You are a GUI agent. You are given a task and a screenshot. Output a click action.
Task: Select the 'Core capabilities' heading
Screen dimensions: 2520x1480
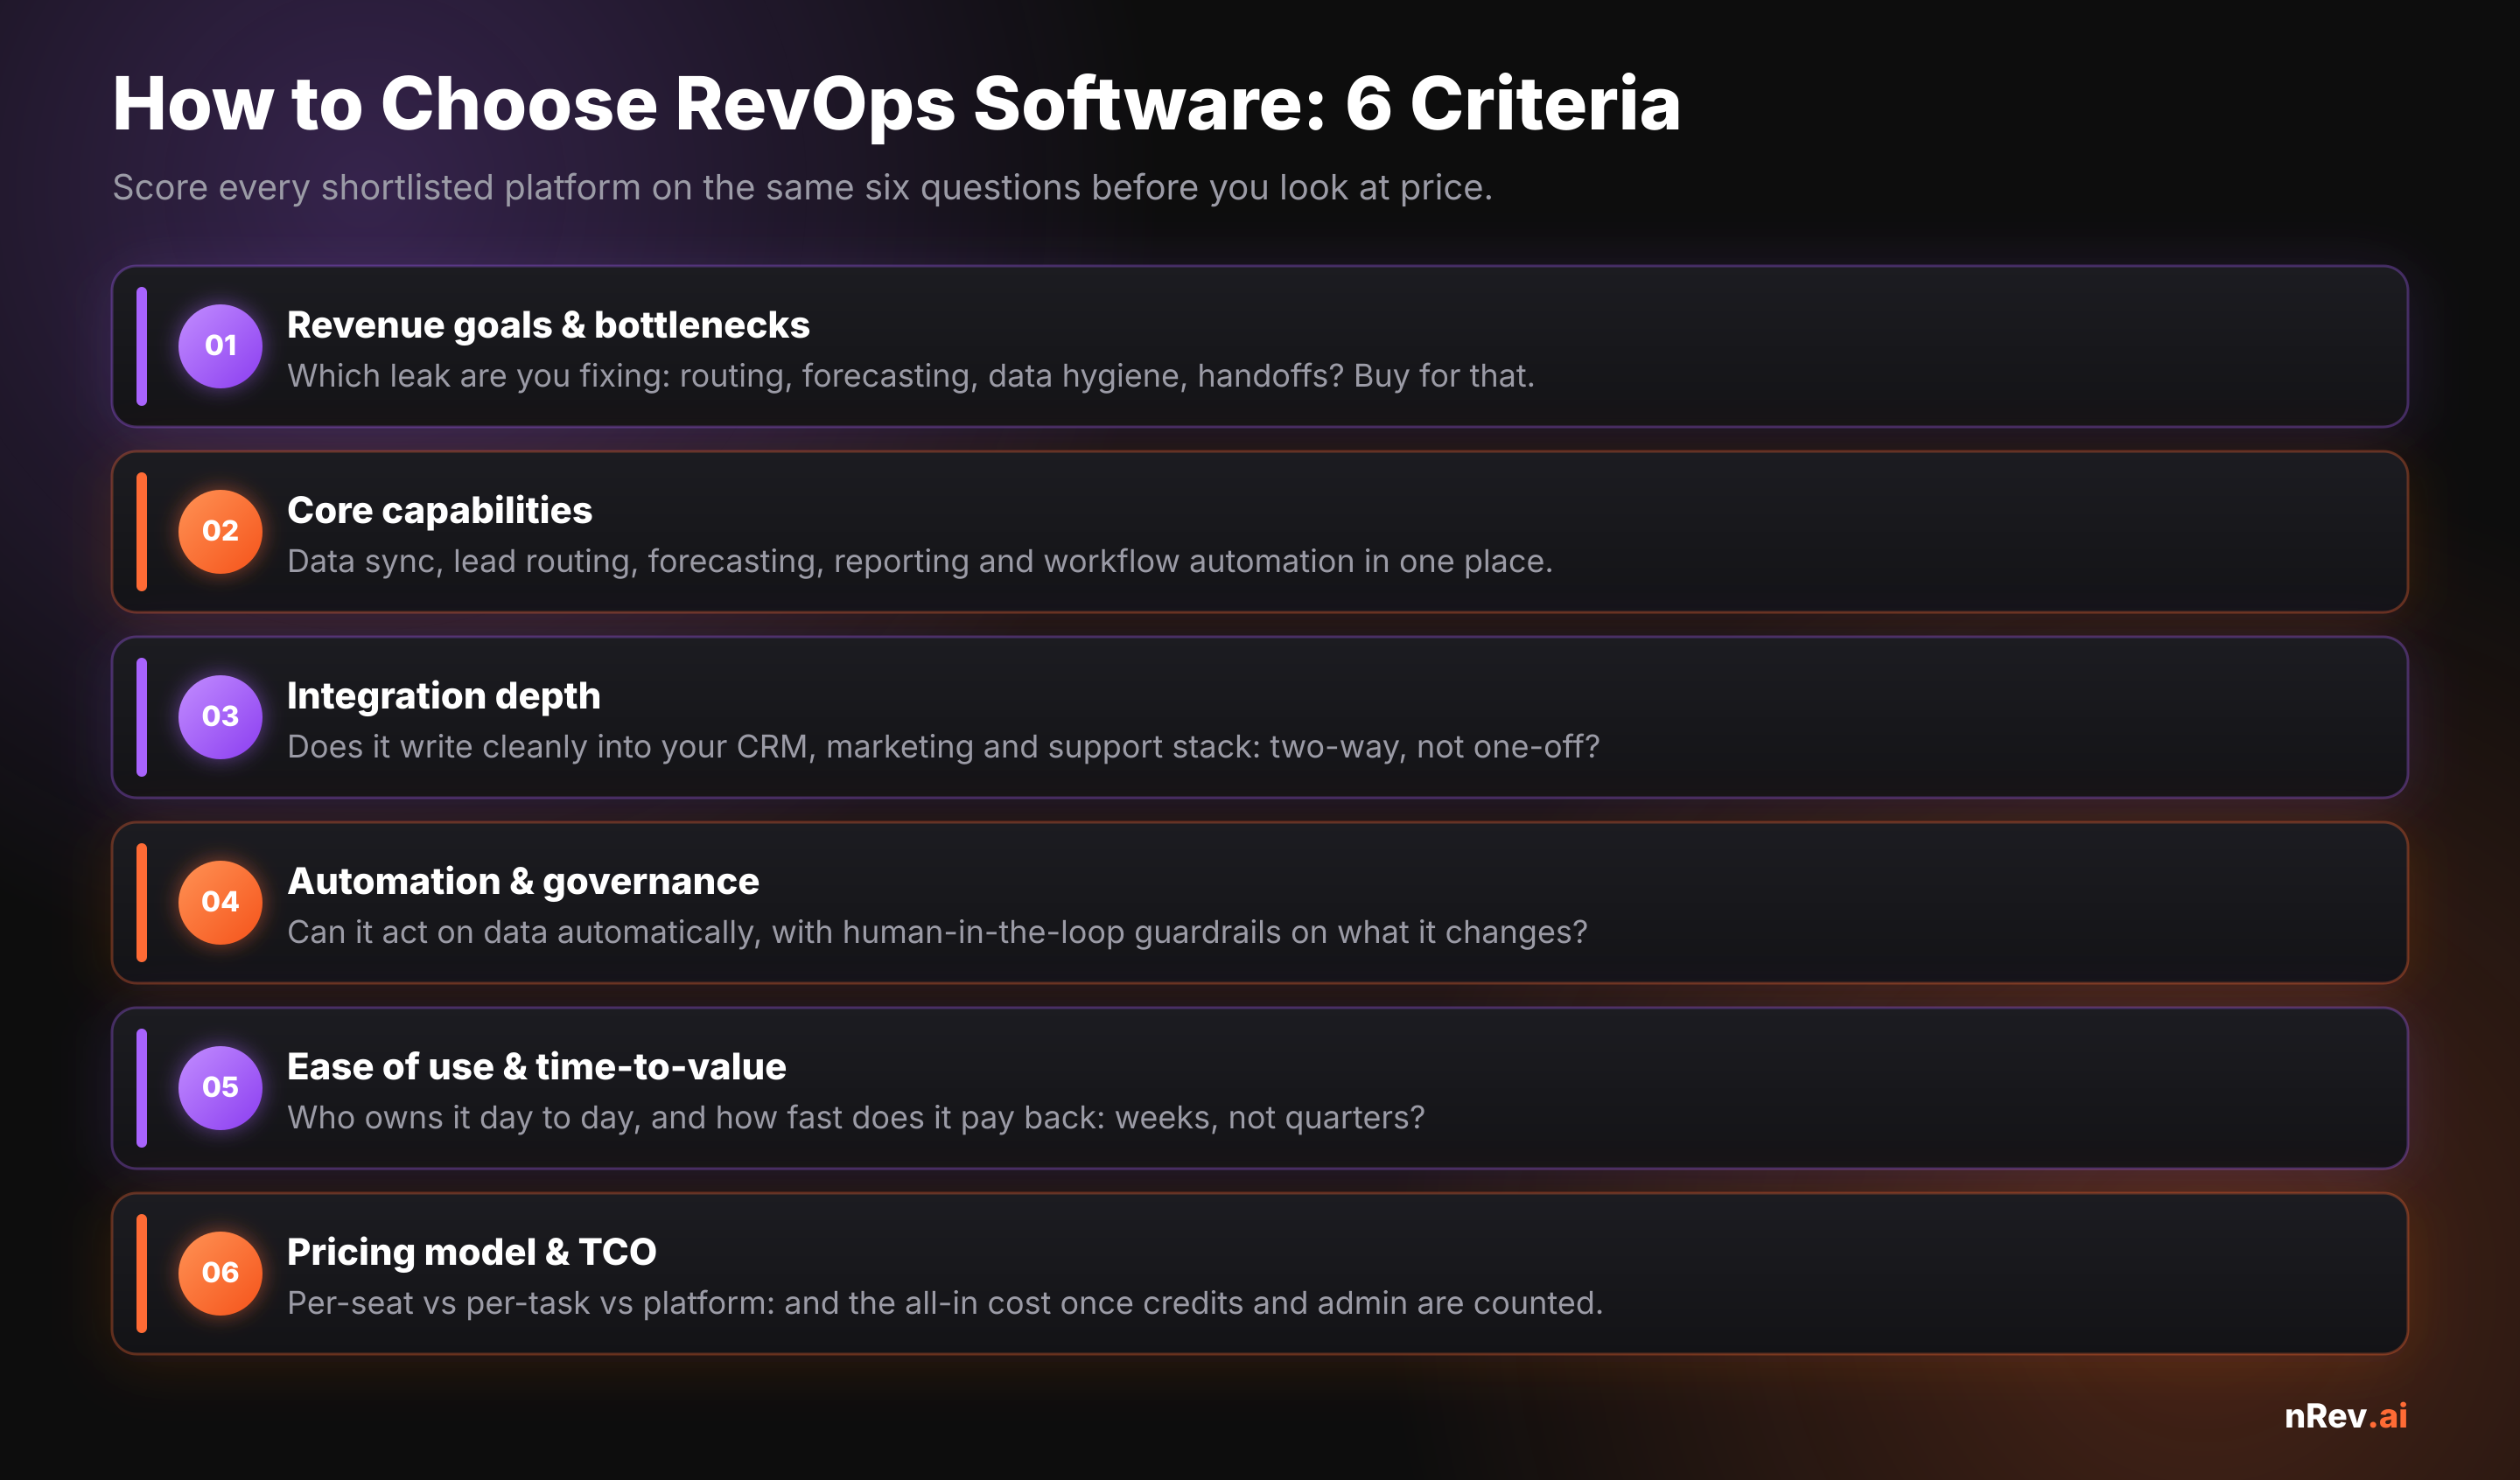click(x=439, y=511)
